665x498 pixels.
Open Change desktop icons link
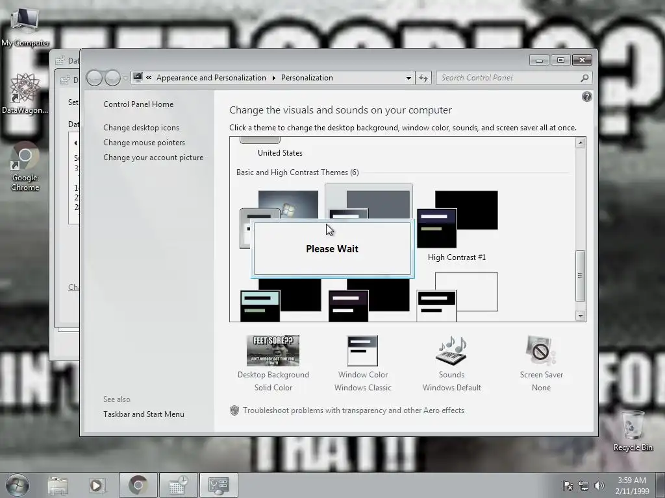point(141,128)
